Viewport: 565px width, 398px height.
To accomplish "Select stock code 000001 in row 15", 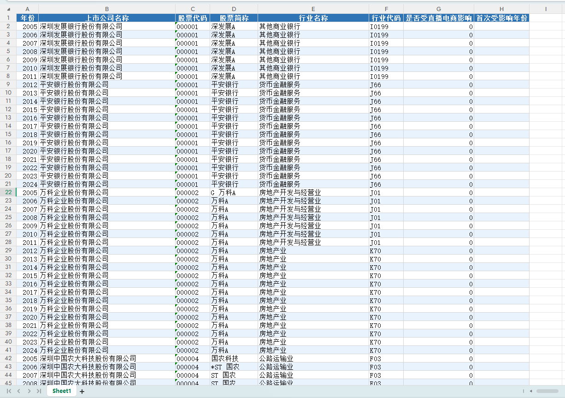I will coord(193,134).
